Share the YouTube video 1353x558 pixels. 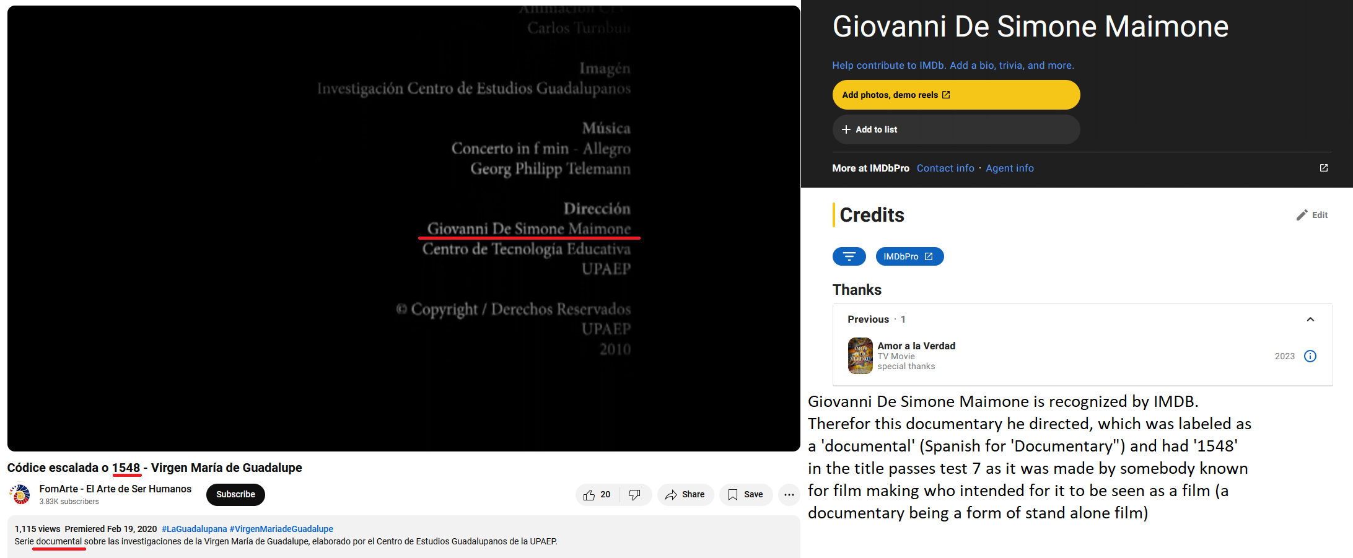tap(685, 494)
